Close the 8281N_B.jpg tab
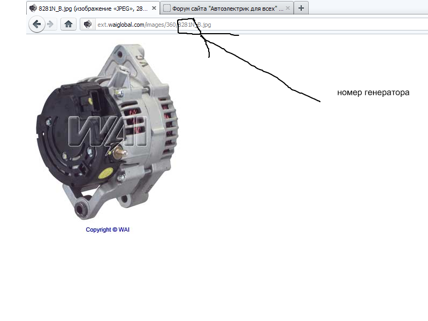The height and width of the screenshot is (321, 428). coord(154,8)
